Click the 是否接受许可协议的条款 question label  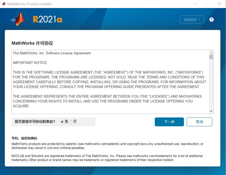click(x=35, y=122)
